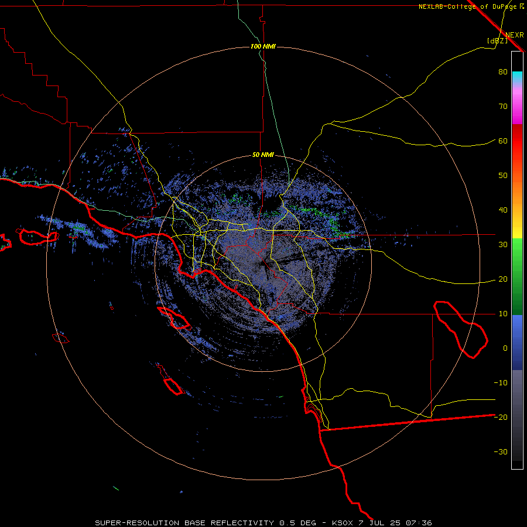Viewport: 527px width, 527px height.
Task: Click the 20 value on the dBZ scale
Action: [503, 279]
